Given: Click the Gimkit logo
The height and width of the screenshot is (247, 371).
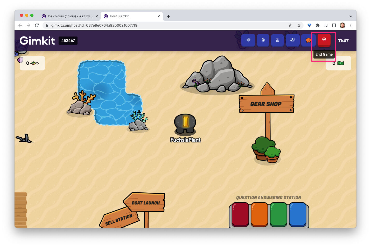Looking at the screenshot, I should [37, 40].
